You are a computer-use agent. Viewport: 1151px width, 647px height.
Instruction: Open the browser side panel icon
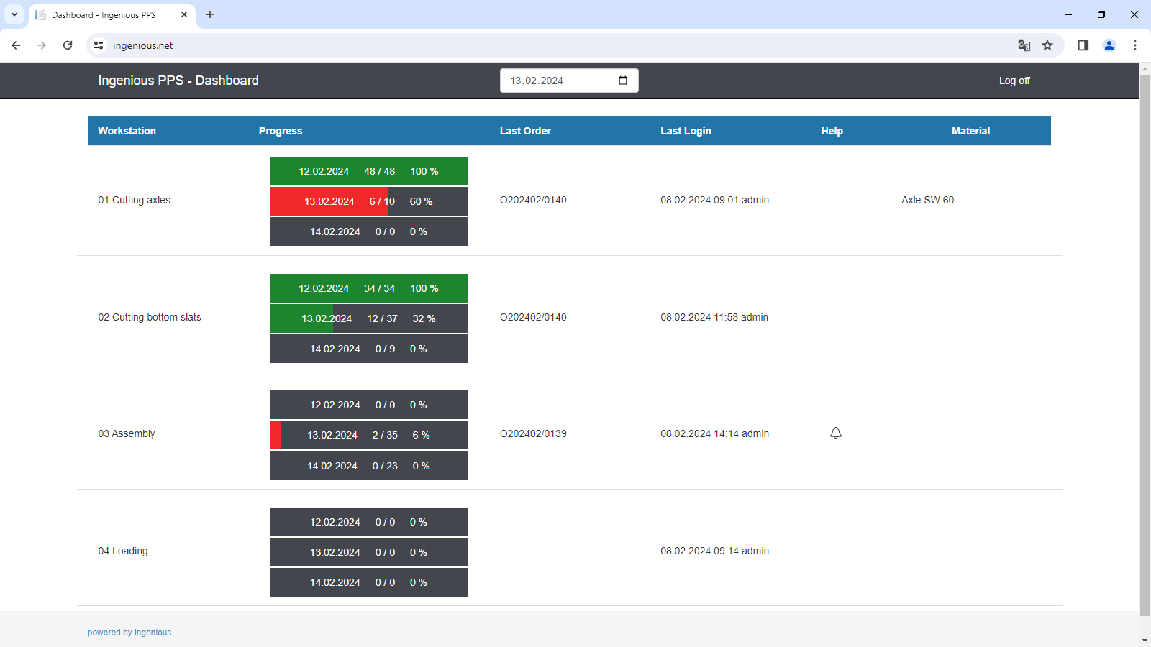tap(1082, 45)
